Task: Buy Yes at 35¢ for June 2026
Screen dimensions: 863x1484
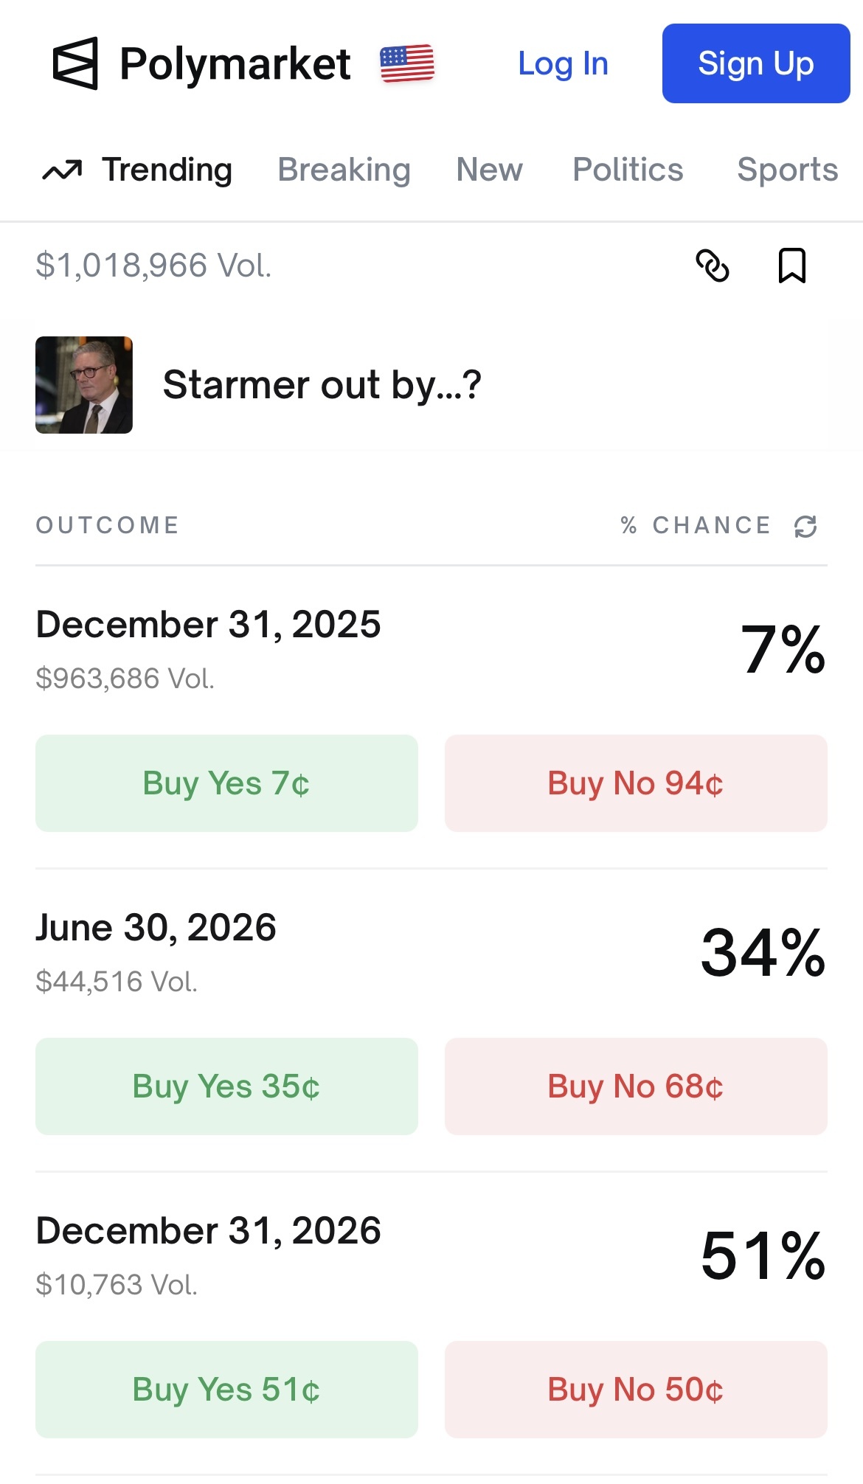Action: tap(226, 1086)
